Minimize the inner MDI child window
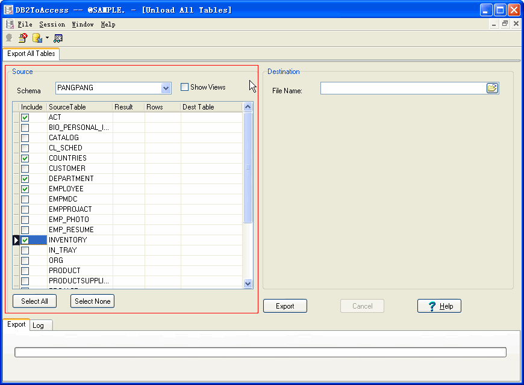This screenshot has height=385, width=524. coord(494,23)
